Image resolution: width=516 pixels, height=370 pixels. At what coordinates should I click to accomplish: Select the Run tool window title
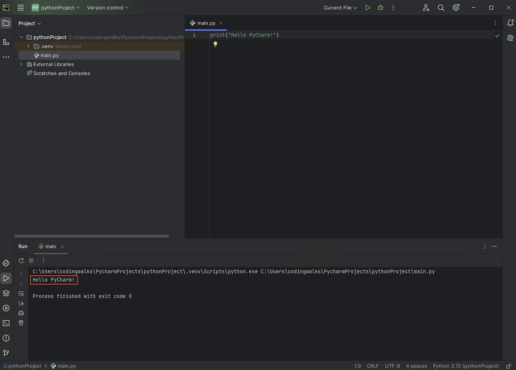[x=23, y=246]
